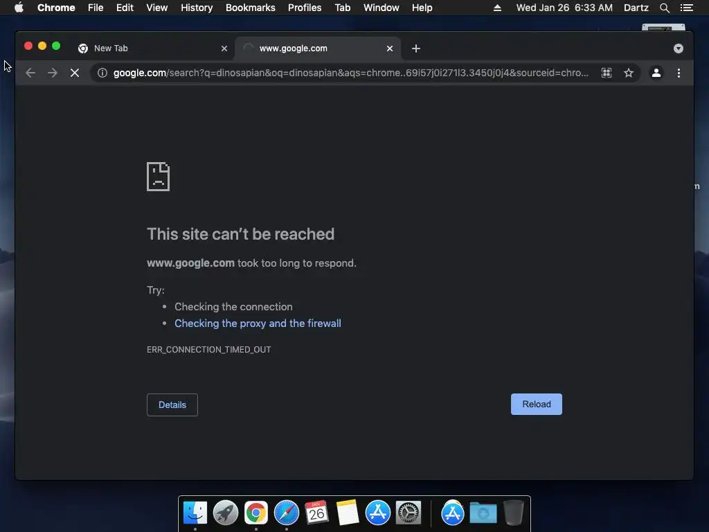
Task: Click the sad page error icon
Action: click(159, 177)
